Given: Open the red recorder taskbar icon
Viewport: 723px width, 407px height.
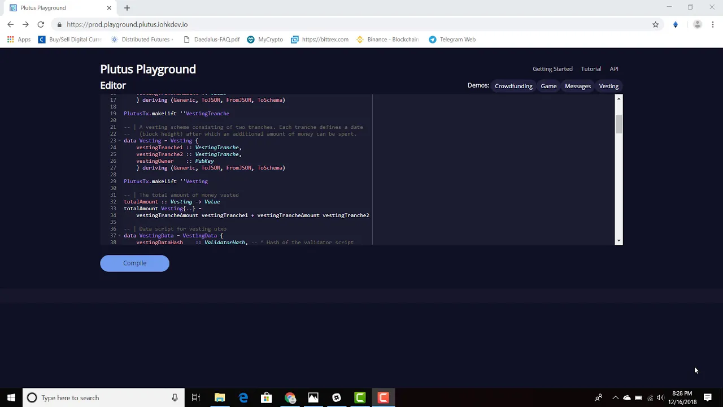Looking at the screenshot, I should tap(383, 397).
